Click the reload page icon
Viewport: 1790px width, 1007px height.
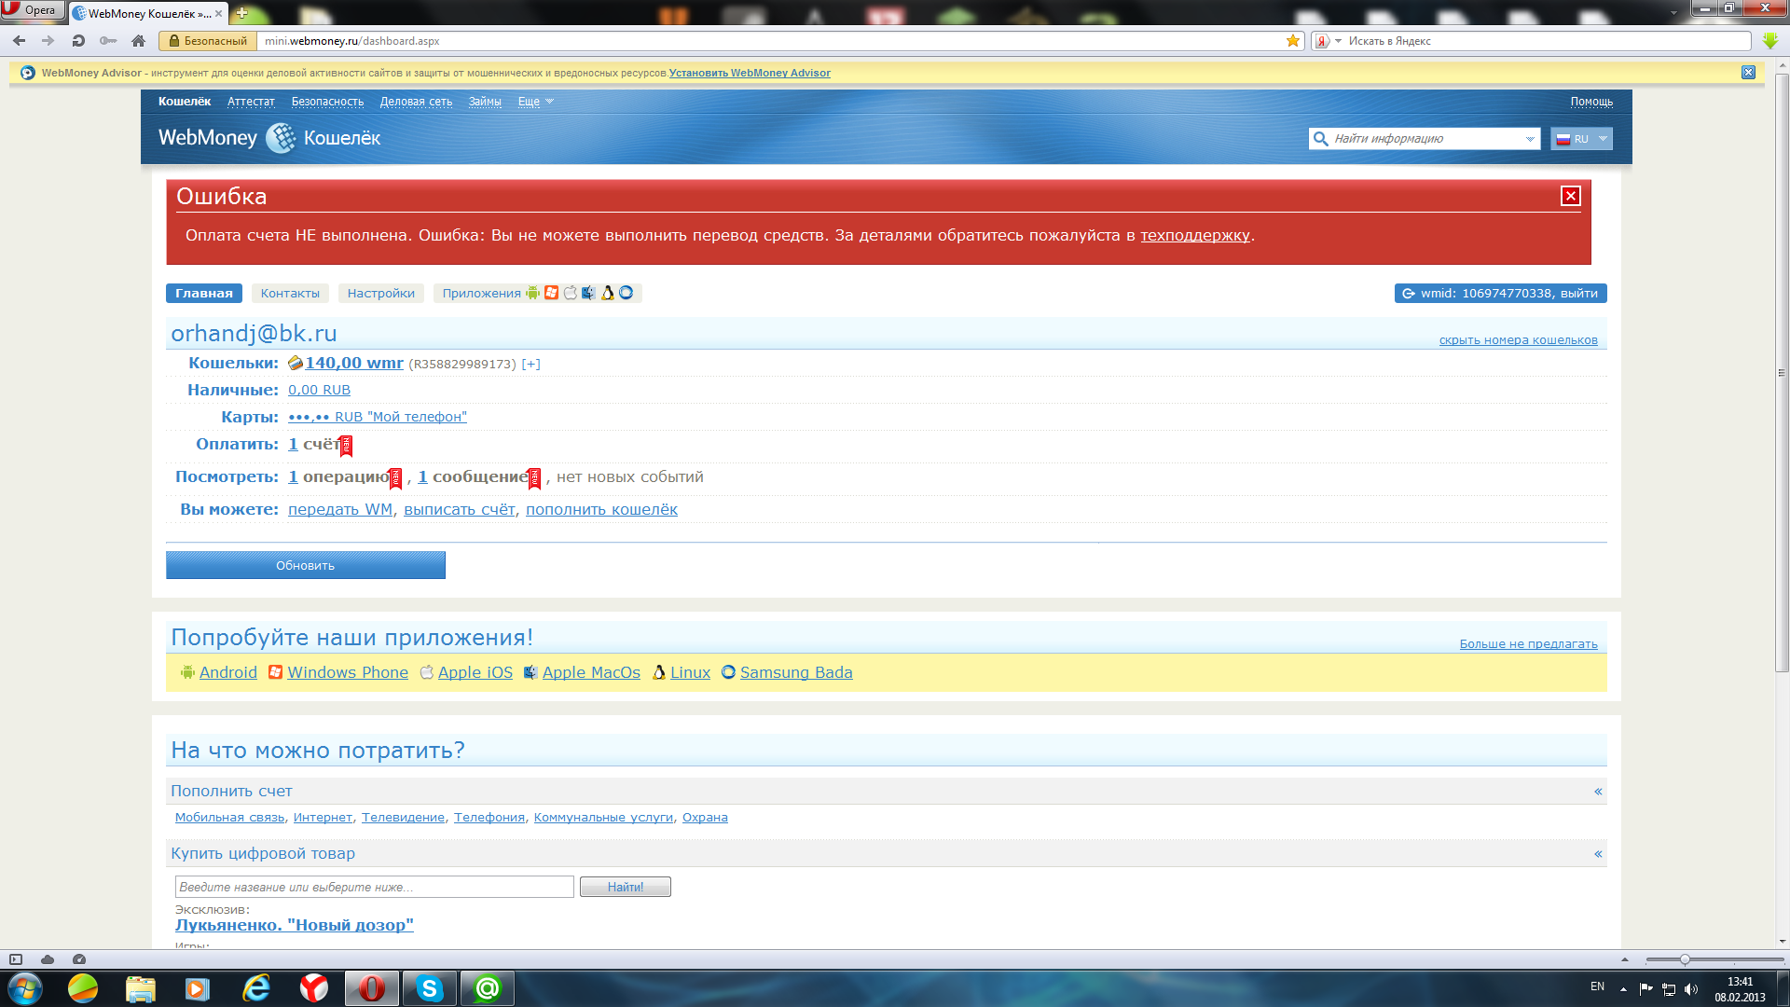78,41
